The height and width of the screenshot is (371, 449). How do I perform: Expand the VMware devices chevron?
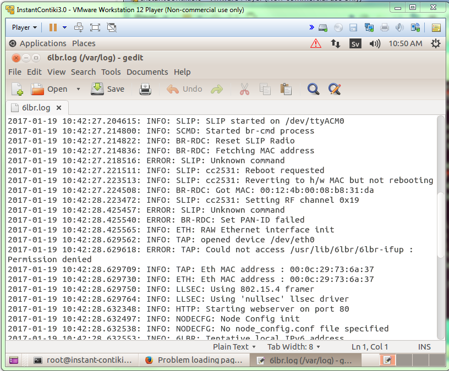click(311, 27)
